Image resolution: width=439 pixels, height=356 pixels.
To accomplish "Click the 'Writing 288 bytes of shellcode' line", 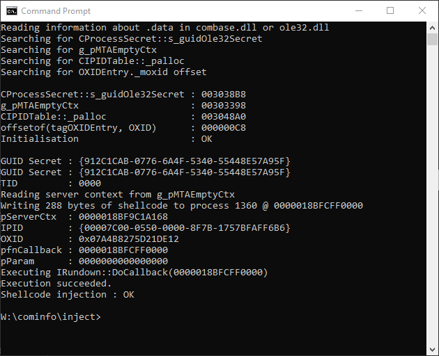I will point(182,206).
